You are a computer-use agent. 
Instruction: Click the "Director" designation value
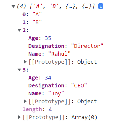(x=87, y=46)
